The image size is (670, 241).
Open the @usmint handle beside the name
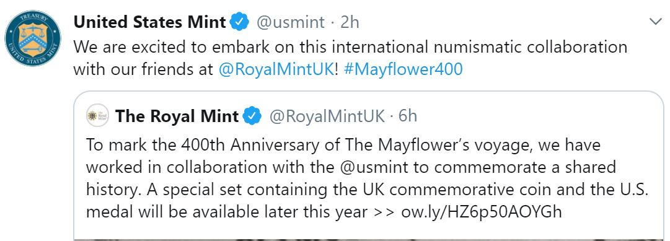[x=290, y=22]
